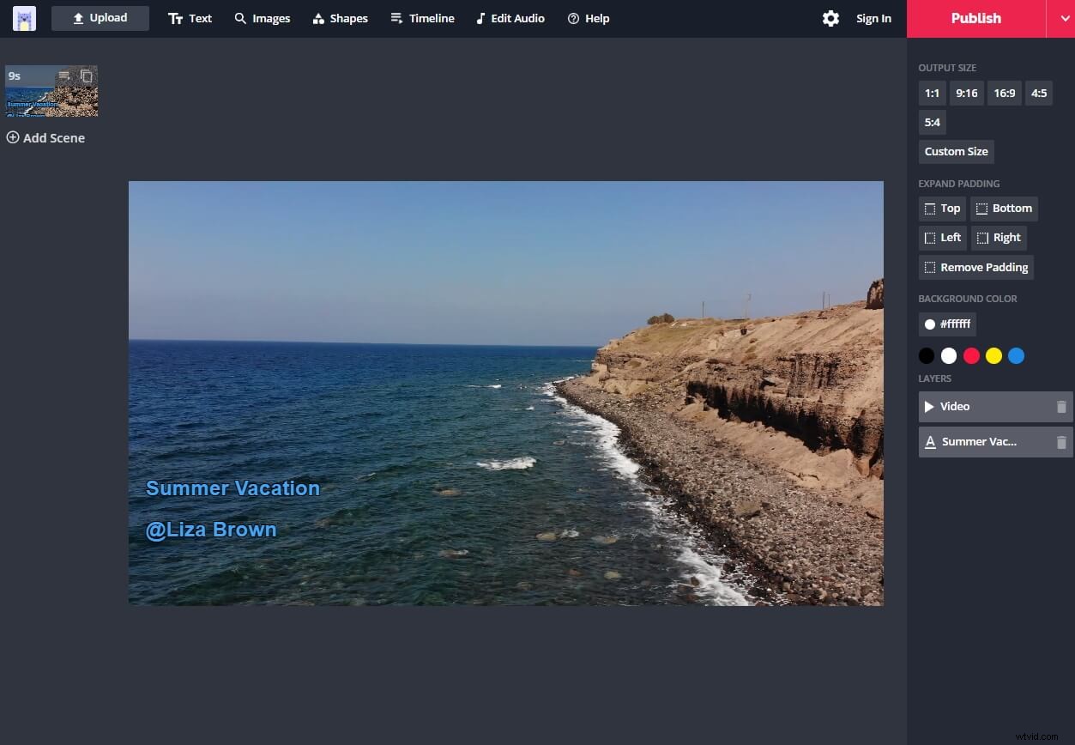Click Add Scene

pyautogui.click(x=45, y=137)
